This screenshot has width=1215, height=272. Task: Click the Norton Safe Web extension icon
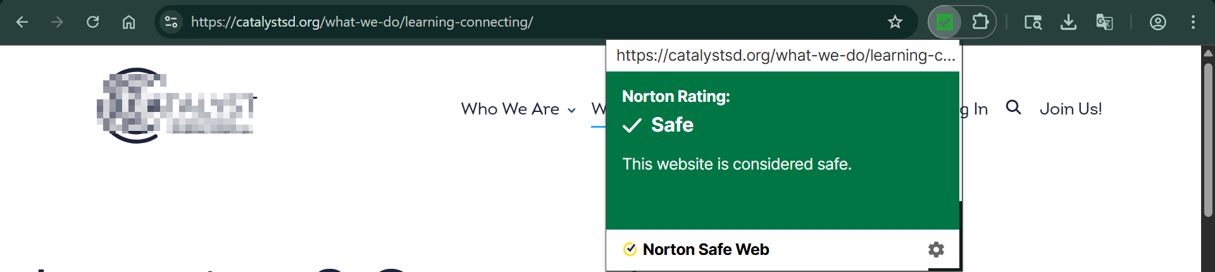[945, 22]
